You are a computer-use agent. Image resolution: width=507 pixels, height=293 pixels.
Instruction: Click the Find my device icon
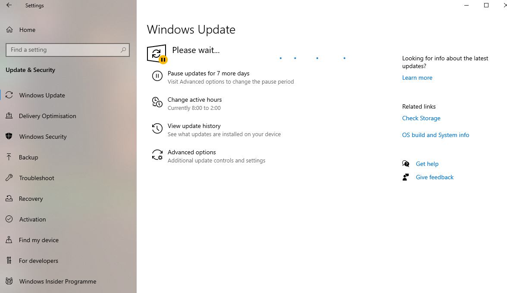coord(9,240)
